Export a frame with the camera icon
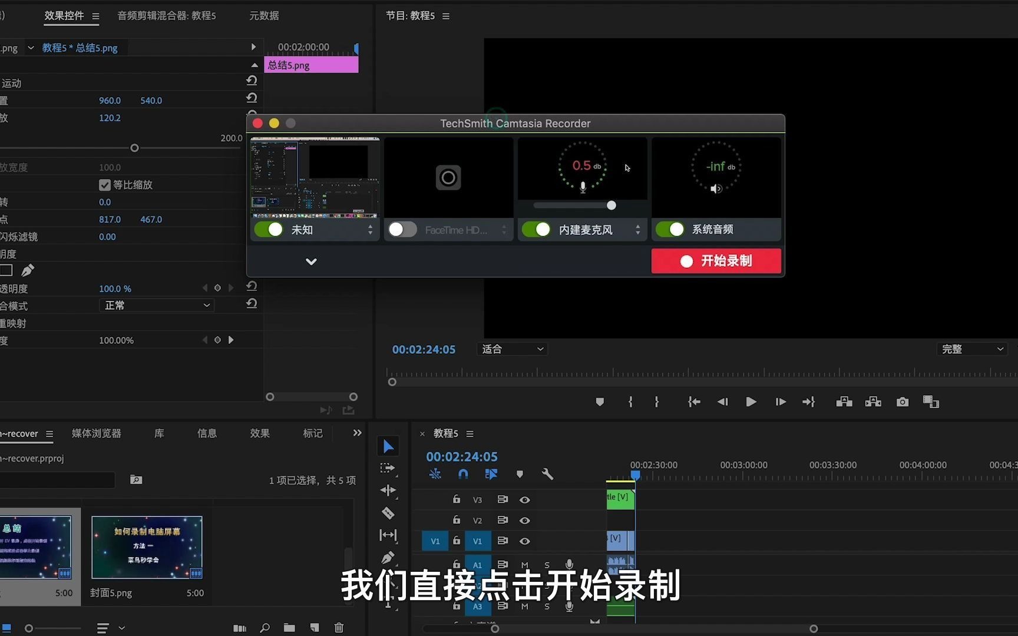Screen dimensions: 1018x636 point(902,402)
